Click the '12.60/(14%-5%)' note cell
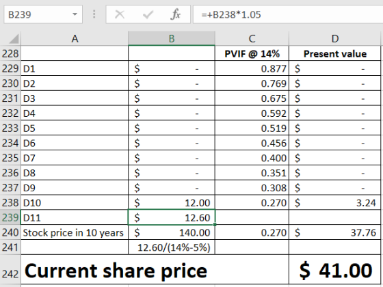Screen dimensions: 383x287 172,247
